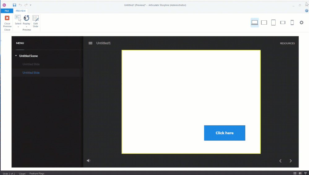Click the Storyline app logo icon
Image resolution: width=309 pixels, height=175 pixels.
coord(4,5)
